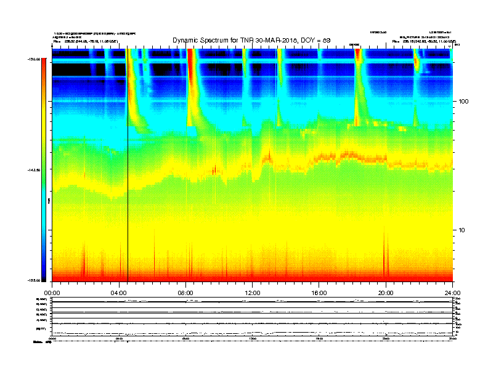Click the "10" frequency axis label

tap(462, 230)
